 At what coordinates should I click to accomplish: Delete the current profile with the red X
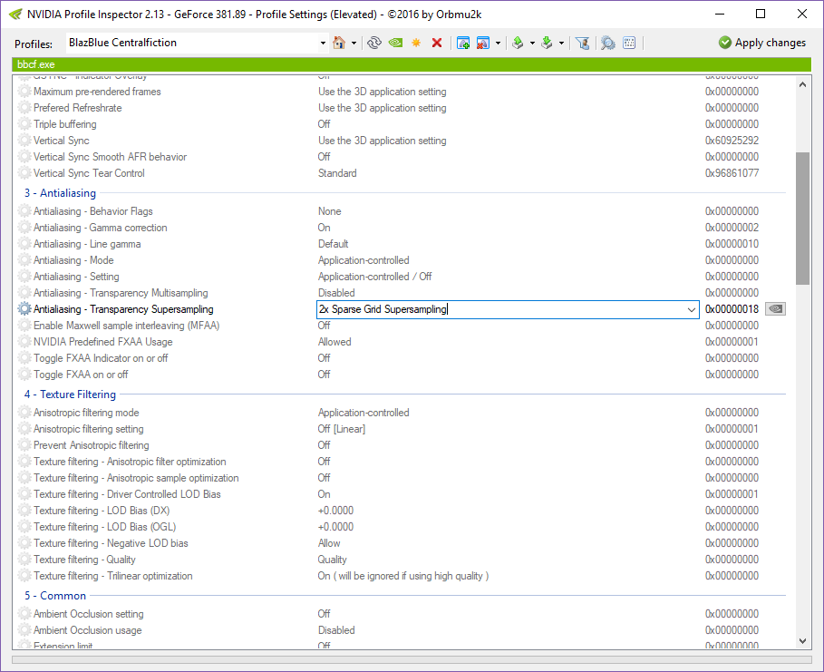437,43
